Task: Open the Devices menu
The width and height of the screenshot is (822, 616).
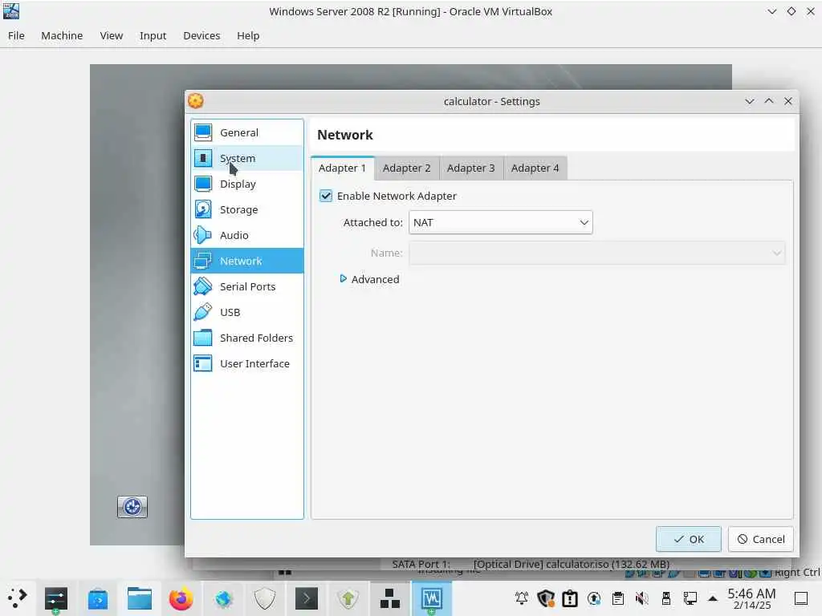Action: (x=201, y=35)
